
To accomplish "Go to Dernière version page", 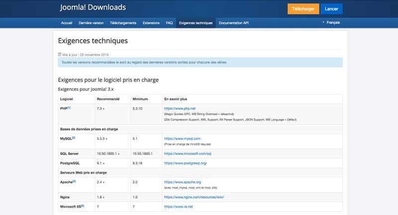I will point(91,23).
